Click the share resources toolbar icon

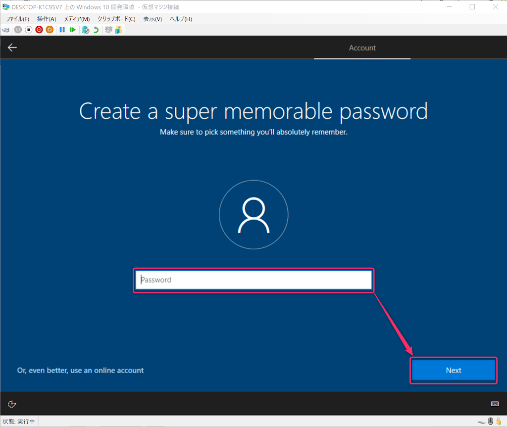pos(119,30)
